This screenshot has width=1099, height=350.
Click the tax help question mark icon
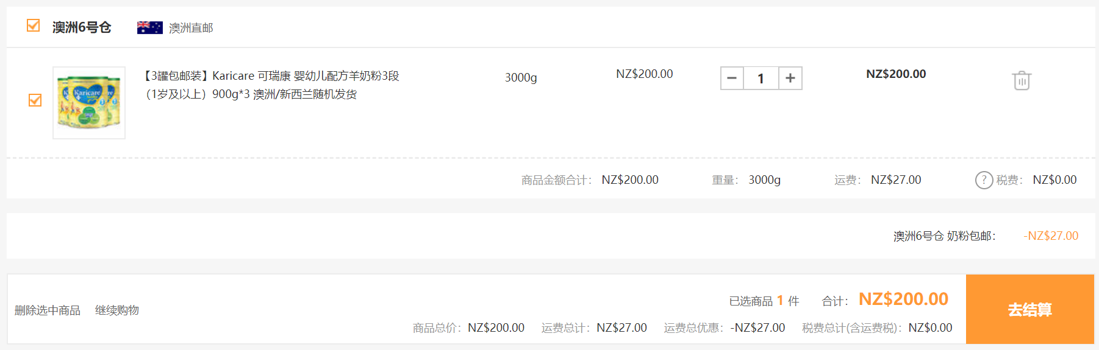click(x=984, y=180)
